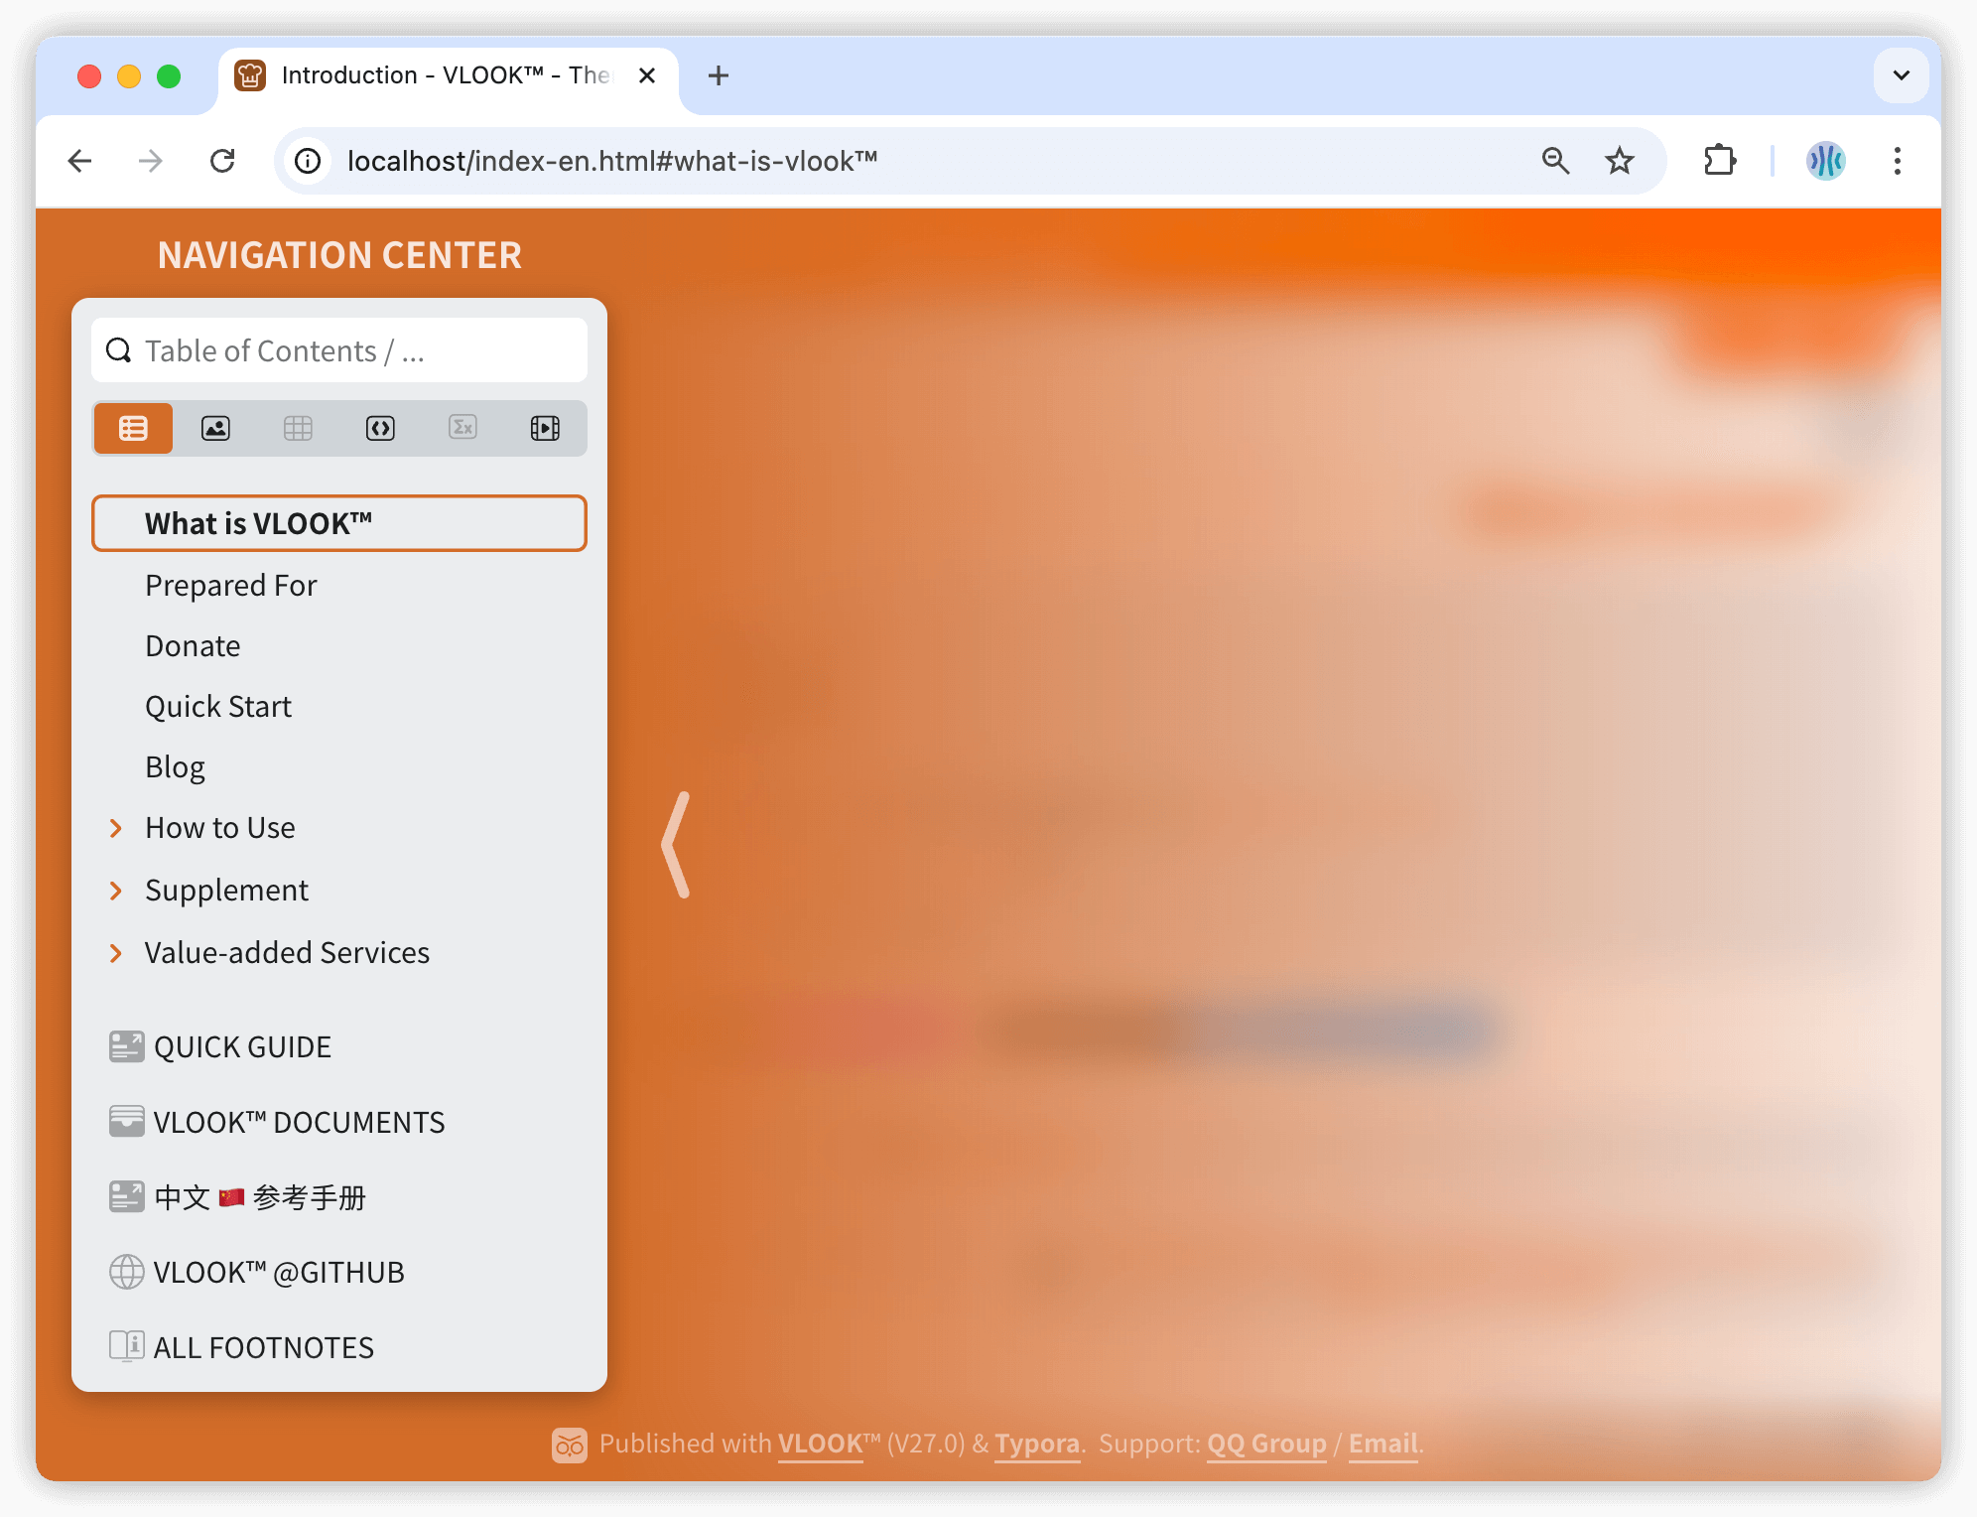Open the 'Prepared For' outline entry

(230, 585)
